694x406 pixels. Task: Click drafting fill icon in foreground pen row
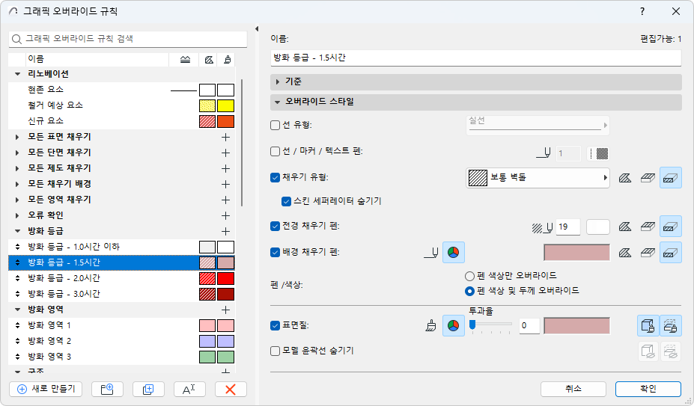point(648,227)
